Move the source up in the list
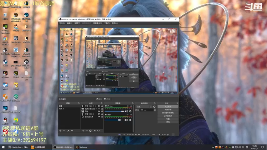267x150 pixels. tap(95, 131)
